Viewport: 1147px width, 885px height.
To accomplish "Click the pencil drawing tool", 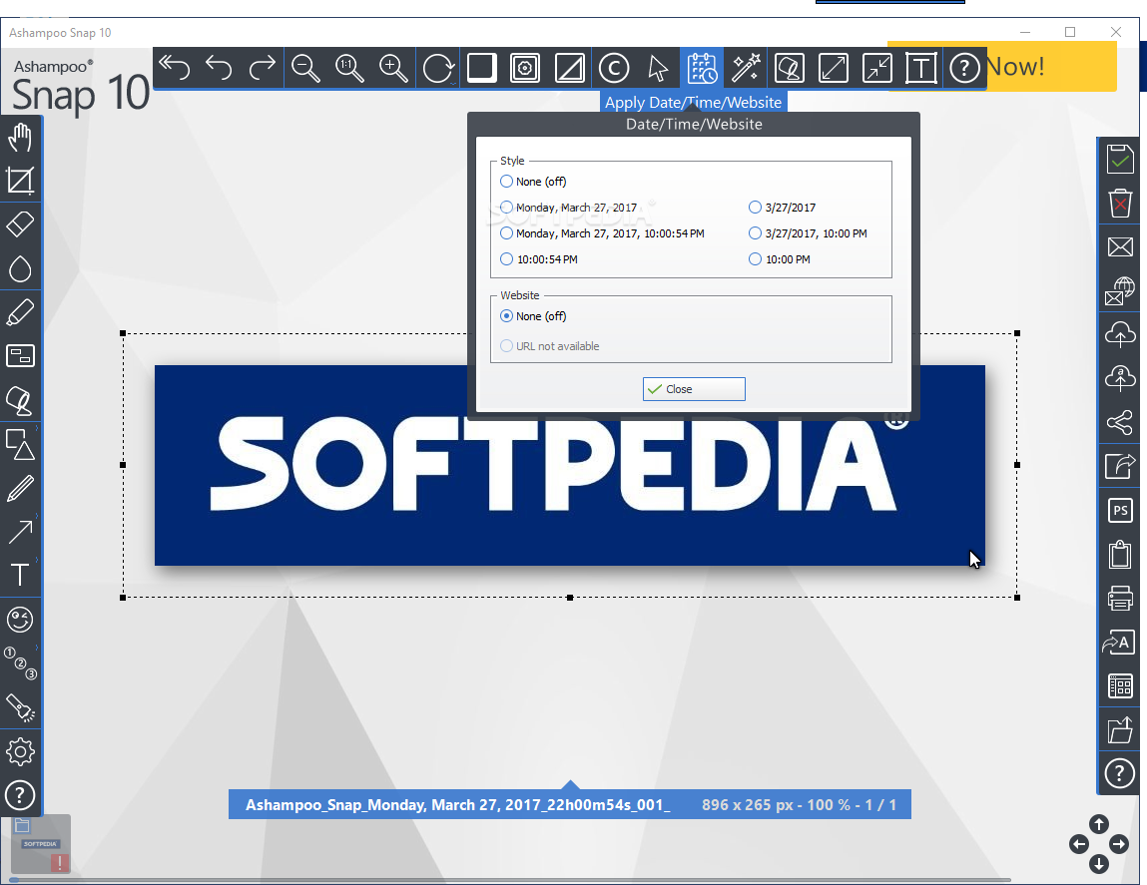I will 21,488.
